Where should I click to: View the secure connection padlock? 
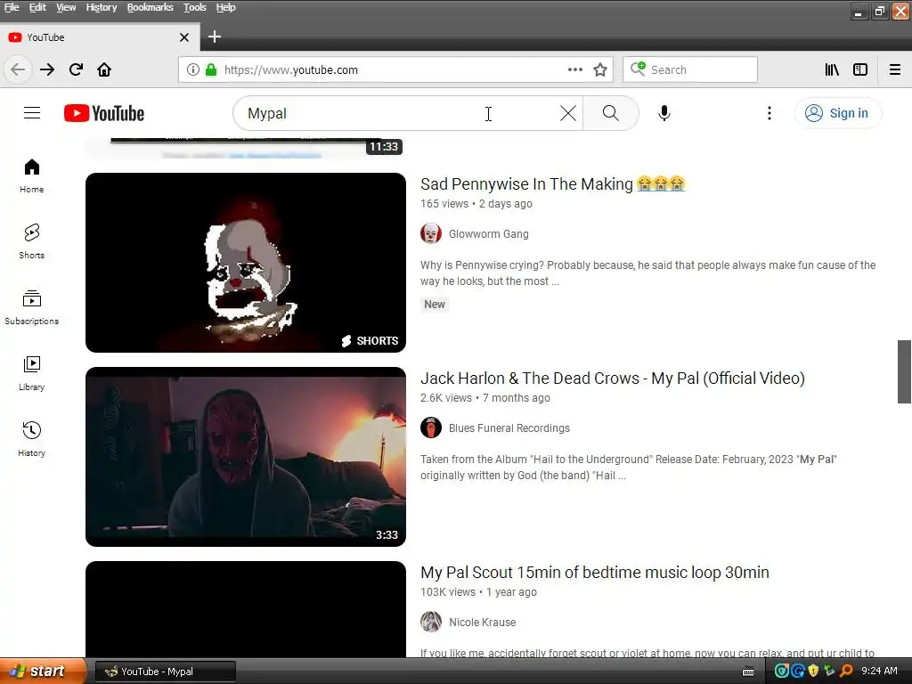(211, 69)
